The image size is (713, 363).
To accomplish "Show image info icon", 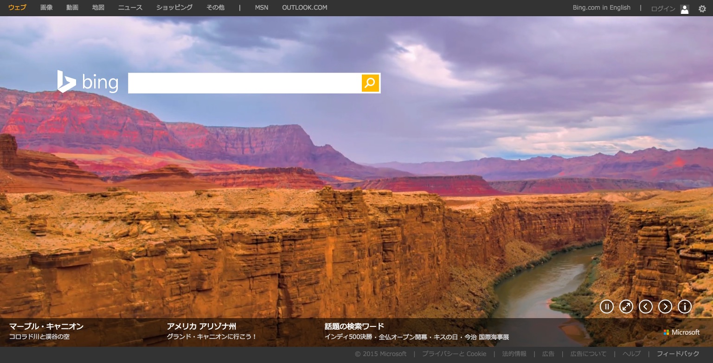I will tap(685, 307).
